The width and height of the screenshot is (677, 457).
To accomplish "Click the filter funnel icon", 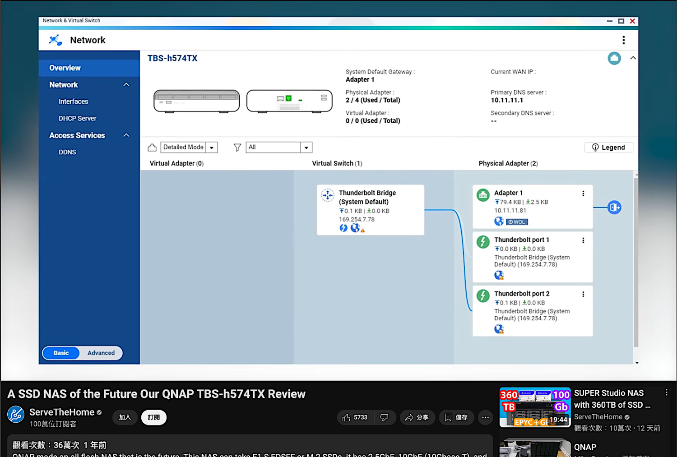I will 237,148.
